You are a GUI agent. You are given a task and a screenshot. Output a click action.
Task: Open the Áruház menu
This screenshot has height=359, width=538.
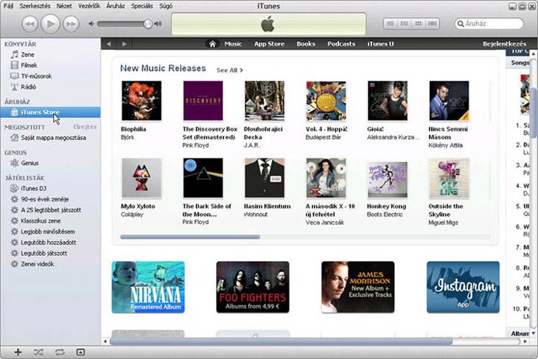116,6
